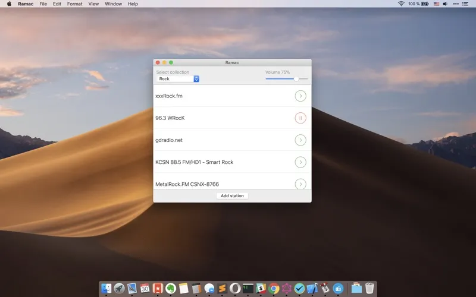Open the Ramac application menu
476x297 pixels.
point(26,4)
